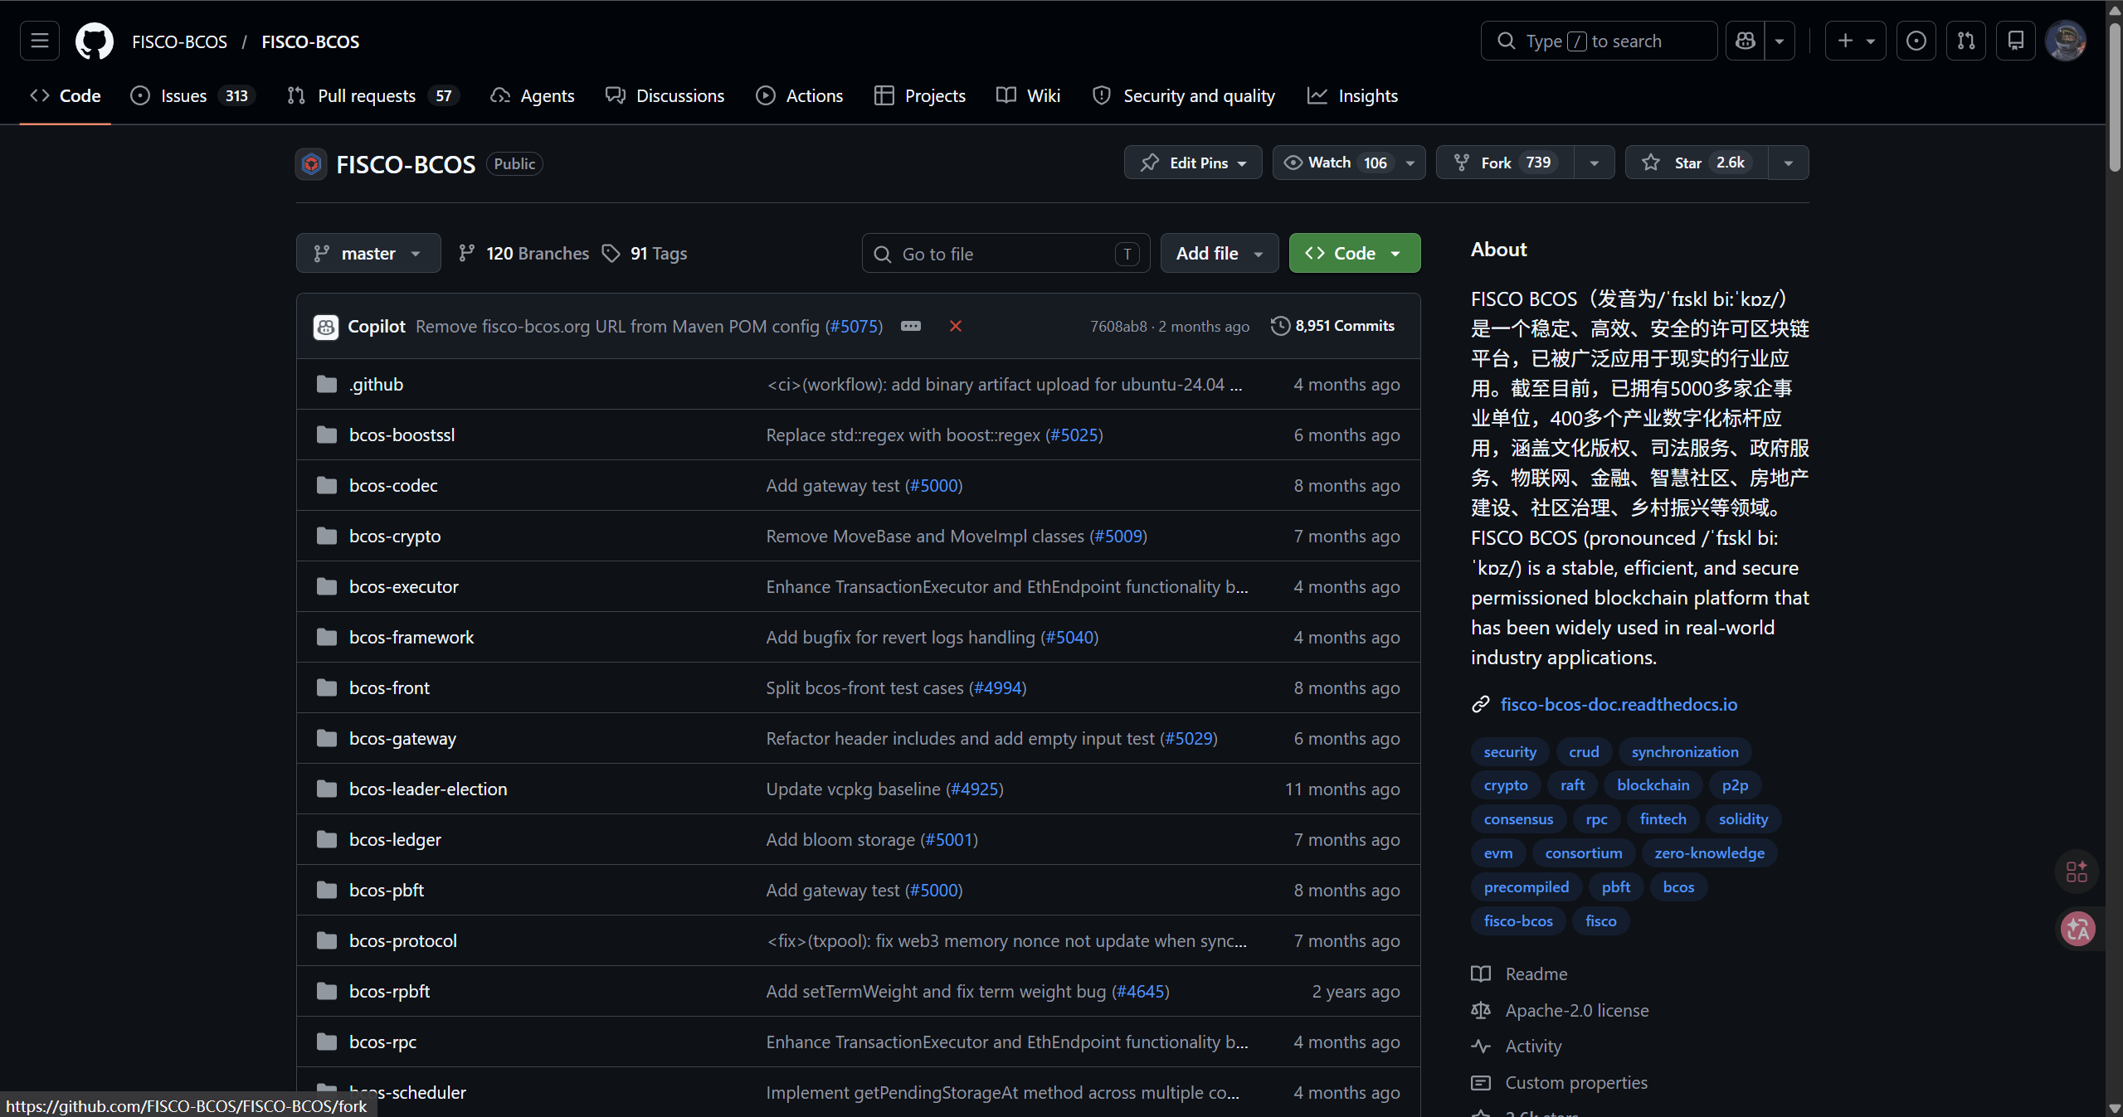This screenshot has height=1117, width=2123.
Task: Click the grid apps floating side icon
Action: tap(2077, 872)
